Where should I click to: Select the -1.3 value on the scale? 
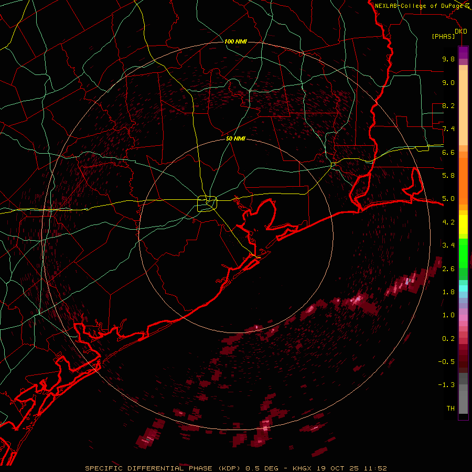point(446,385)
